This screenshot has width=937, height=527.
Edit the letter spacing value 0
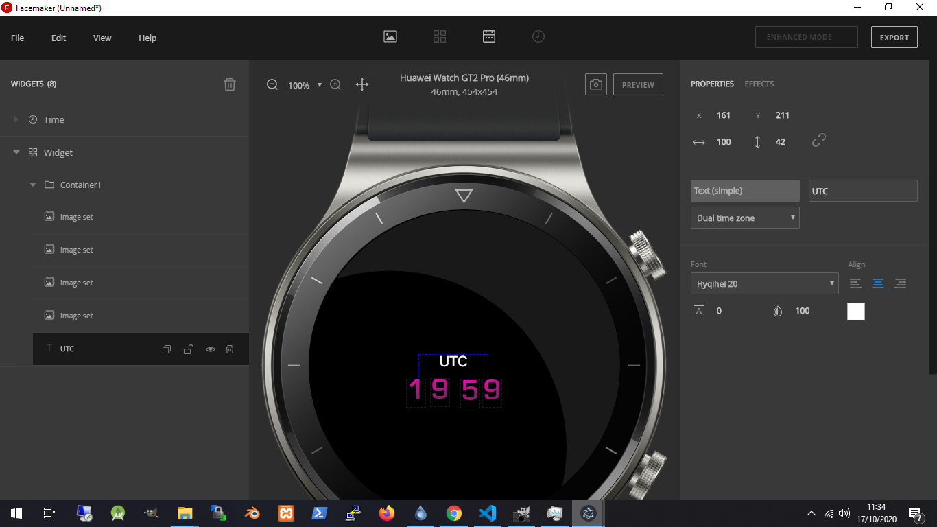pyautogui.click(x=719, y=311)
